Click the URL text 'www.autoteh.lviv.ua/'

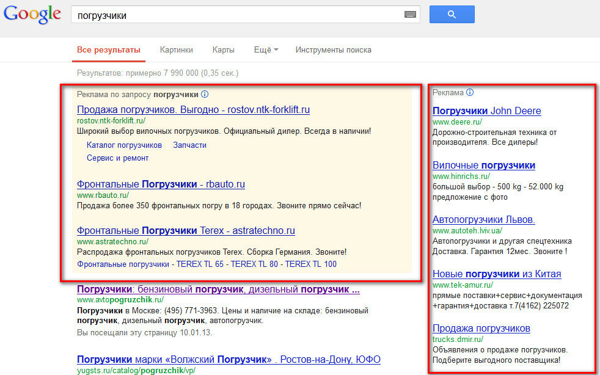coord(467,230)
